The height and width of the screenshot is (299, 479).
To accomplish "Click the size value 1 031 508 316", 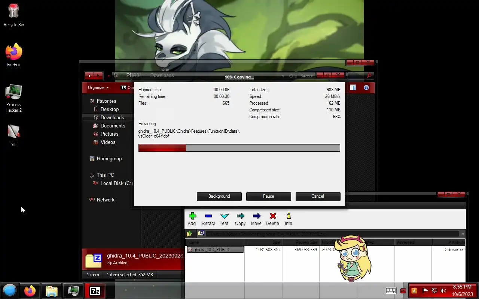I will tap(268, 249).
